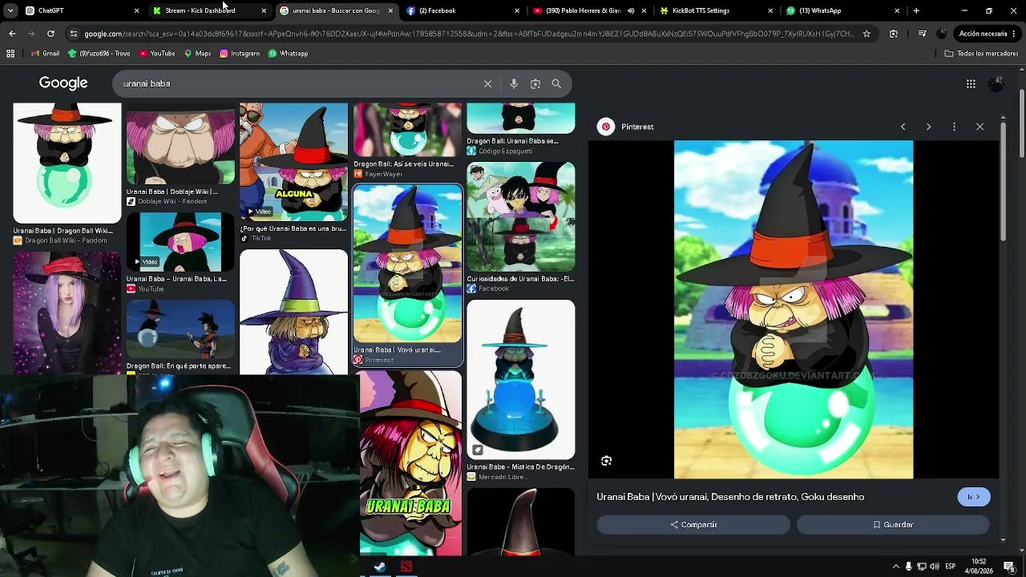The image size is (1026, 577).
Task: Close the Facebook tab
Action: 517,10
